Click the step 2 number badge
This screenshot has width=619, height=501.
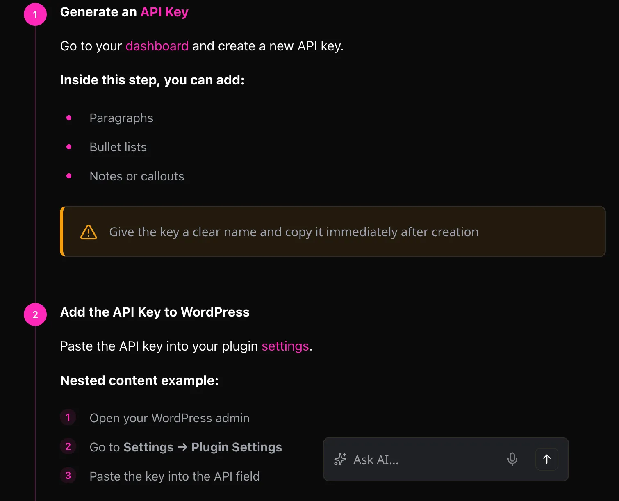[x=35, y=314]
